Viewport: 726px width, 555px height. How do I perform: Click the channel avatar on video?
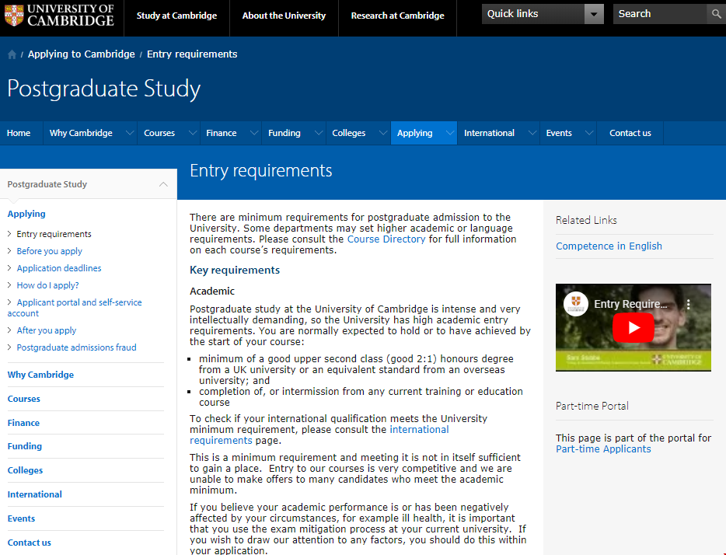coord(575,304)
